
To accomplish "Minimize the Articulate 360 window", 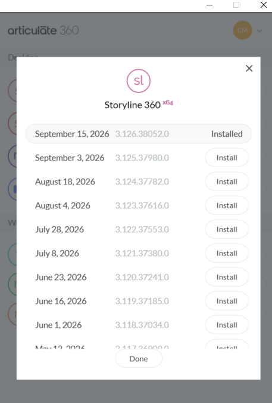I will [x=210, y=5].
